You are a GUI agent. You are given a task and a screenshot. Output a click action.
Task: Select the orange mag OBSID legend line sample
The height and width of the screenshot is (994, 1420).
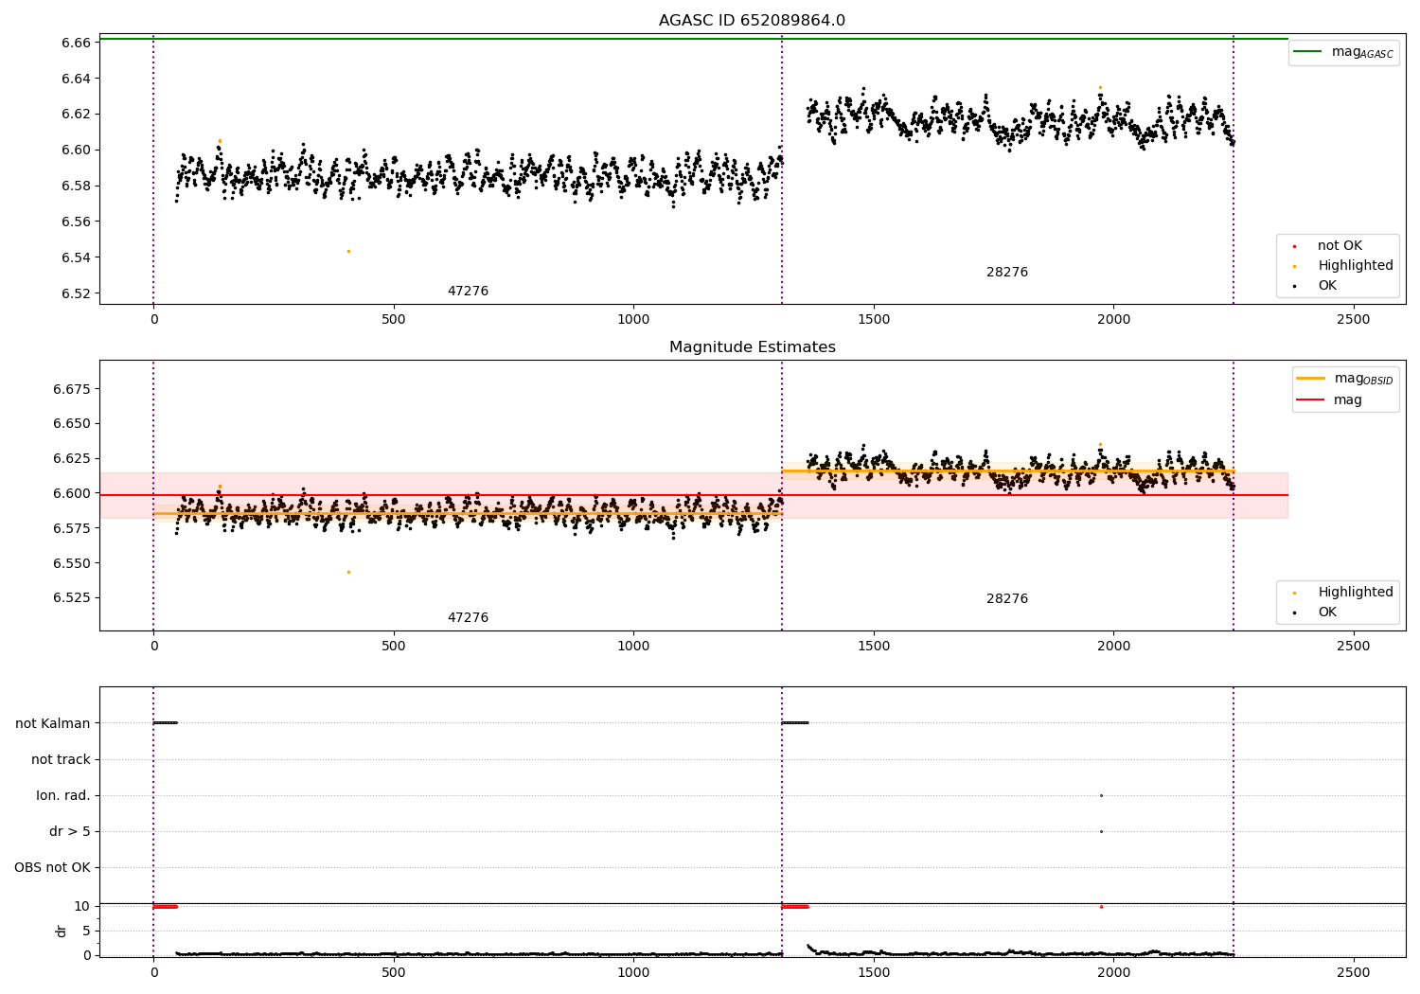[1310, 378]
